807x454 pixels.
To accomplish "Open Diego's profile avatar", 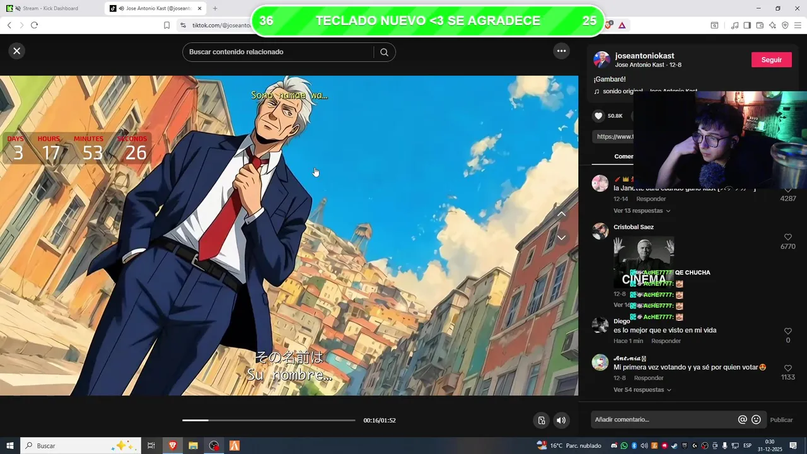I will click(x=600, y=325).
